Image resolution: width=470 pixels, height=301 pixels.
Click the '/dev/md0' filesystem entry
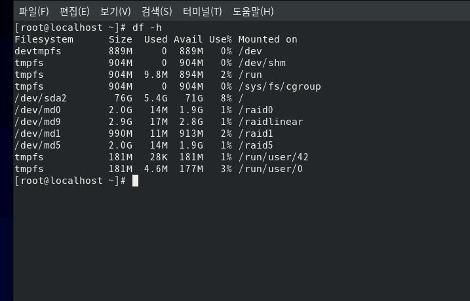point(37,110)
